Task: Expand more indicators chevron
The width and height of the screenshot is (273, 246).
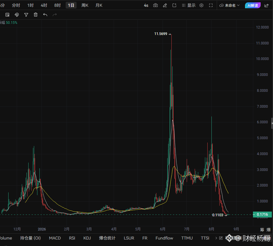Action: pyautogui.click(x=216, y=238)
